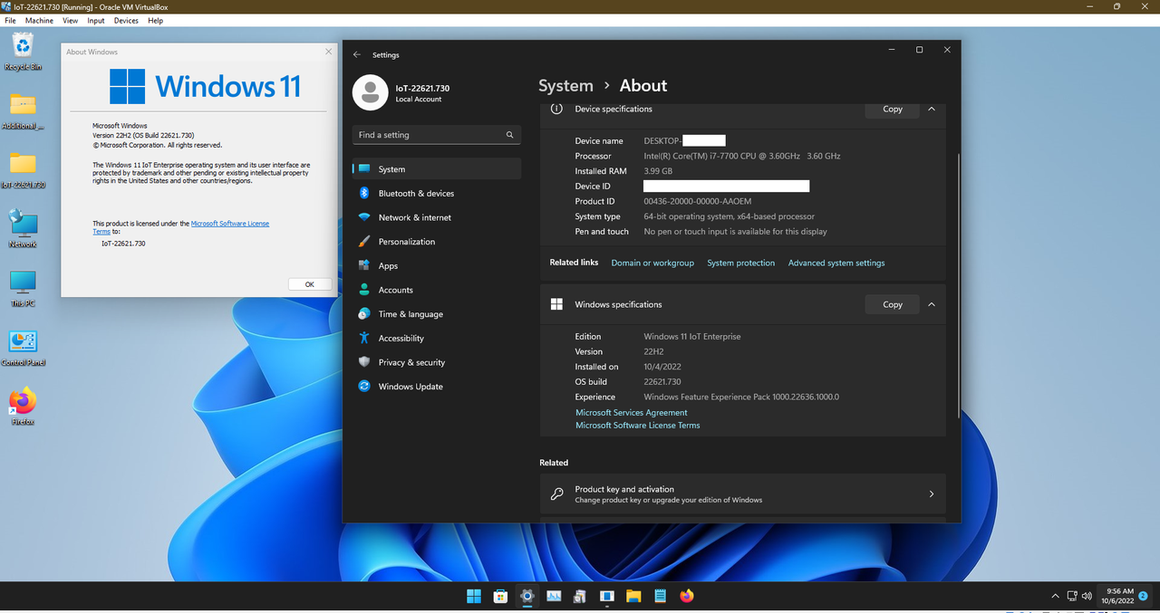This screenshot has height=613, width=1160.
Task: Open Notepad from the taskbar
Action: coord(661,596)
